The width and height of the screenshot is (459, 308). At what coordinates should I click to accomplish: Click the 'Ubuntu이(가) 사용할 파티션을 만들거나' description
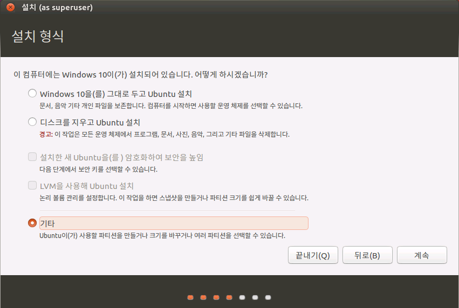162,235
